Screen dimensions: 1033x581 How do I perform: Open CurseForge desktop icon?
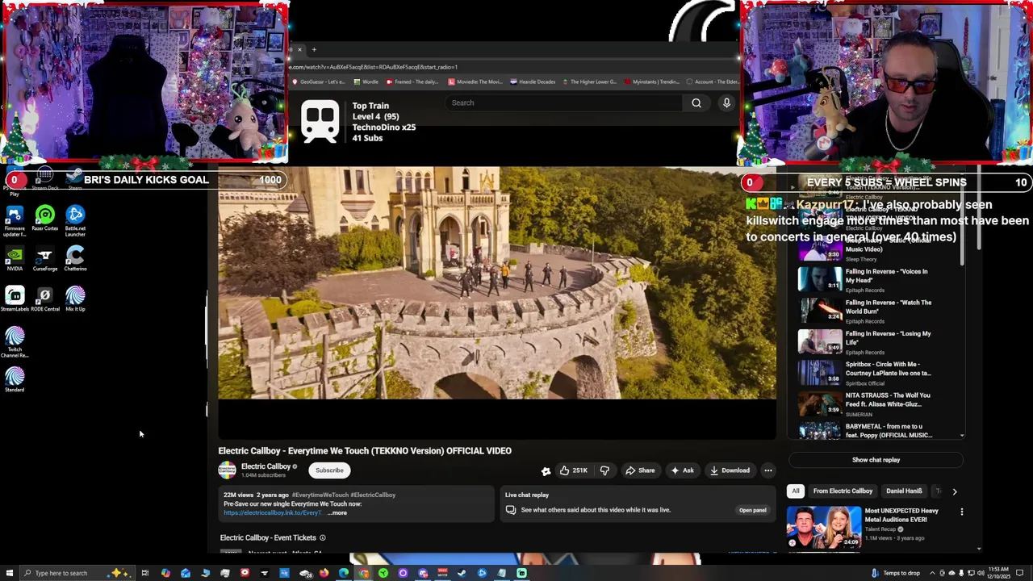pyautogui.click(x=45, y=260)
